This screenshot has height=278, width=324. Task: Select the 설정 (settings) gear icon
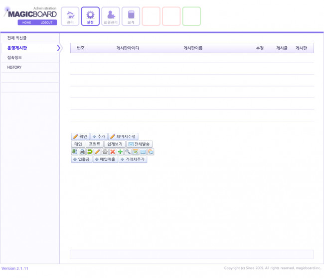click(90, 16)
